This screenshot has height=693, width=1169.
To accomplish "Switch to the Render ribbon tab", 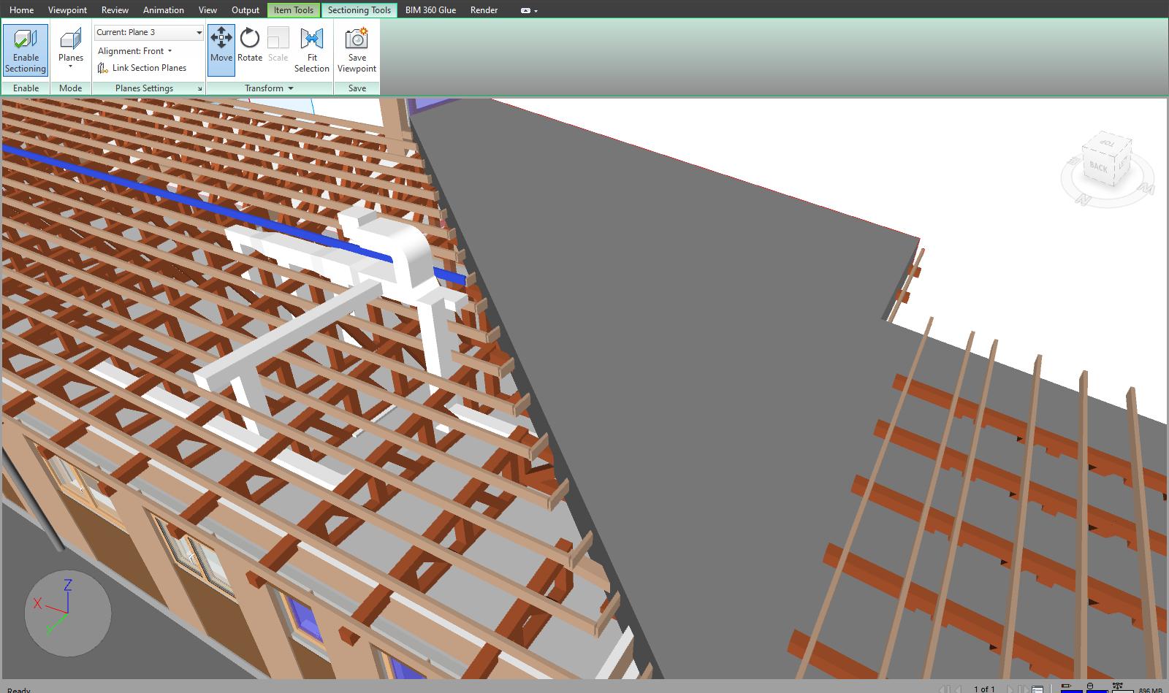I will (484, 10).
